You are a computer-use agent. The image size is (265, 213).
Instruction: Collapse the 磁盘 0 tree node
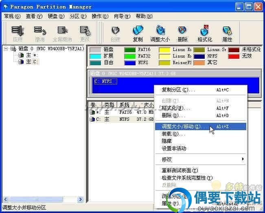(x=6, y=49)
